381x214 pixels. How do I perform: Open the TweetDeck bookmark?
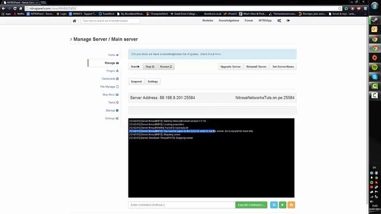tap(107, 14)
